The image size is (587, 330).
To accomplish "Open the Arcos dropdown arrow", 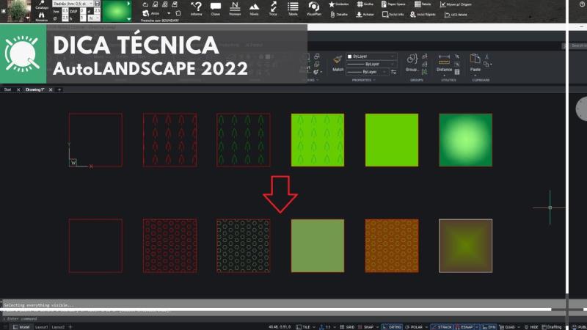I will [x=169, y=13].
